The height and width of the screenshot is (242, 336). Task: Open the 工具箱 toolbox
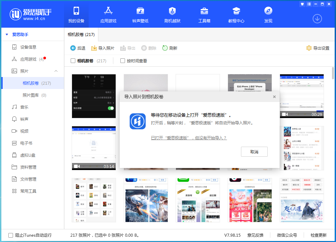204,14
